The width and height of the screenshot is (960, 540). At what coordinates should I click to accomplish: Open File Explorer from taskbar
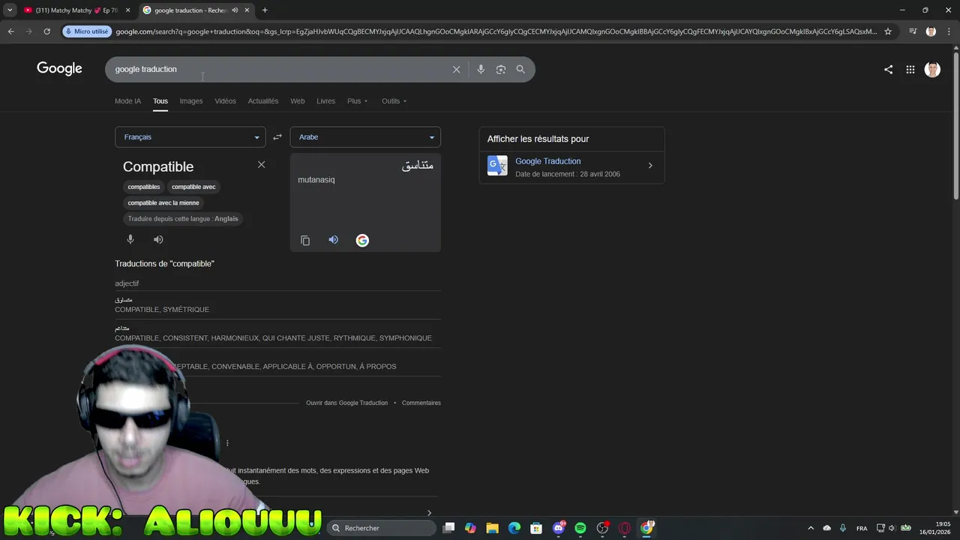pyautogui.click(x=492, y=528)
